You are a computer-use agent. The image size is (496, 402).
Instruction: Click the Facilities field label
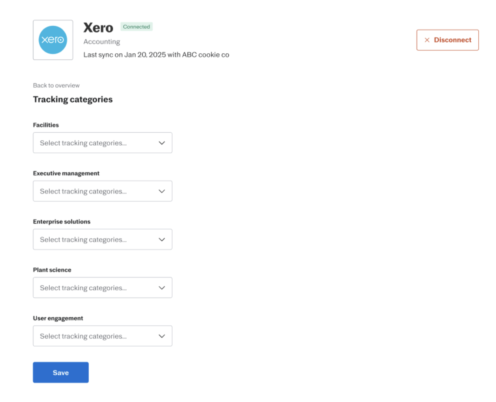[x=46, y=125]
